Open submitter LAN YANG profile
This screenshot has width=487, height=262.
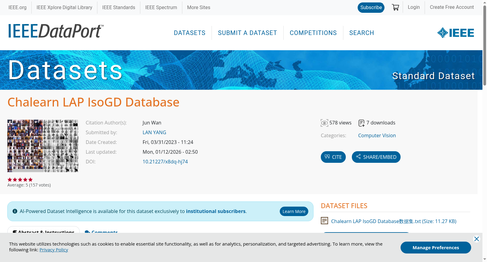154,132
